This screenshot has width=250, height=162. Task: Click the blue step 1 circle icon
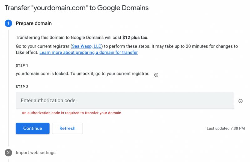[x=8, y=23]
